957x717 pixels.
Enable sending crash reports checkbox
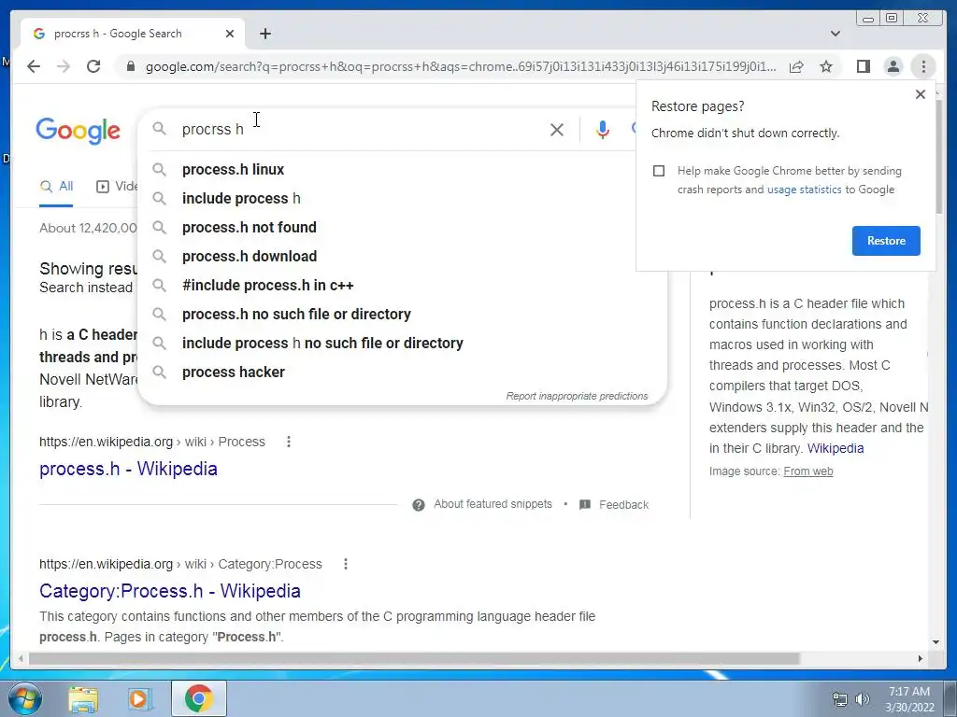click(x=659, y=171)
